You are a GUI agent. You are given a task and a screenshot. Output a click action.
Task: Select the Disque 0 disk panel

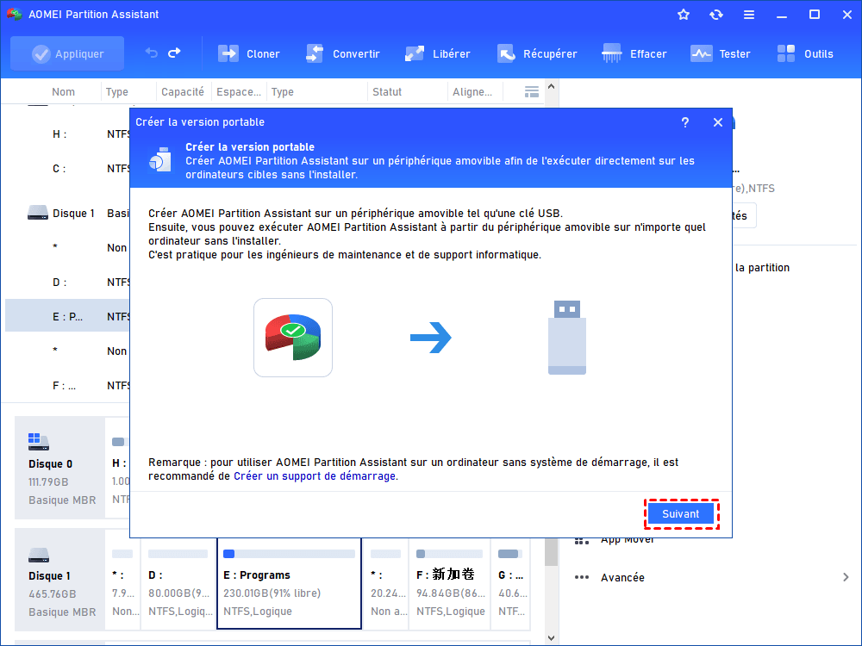tap(59, 468)
